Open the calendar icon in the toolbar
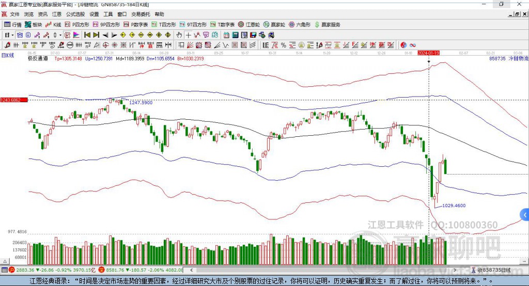 pos(226,35)
